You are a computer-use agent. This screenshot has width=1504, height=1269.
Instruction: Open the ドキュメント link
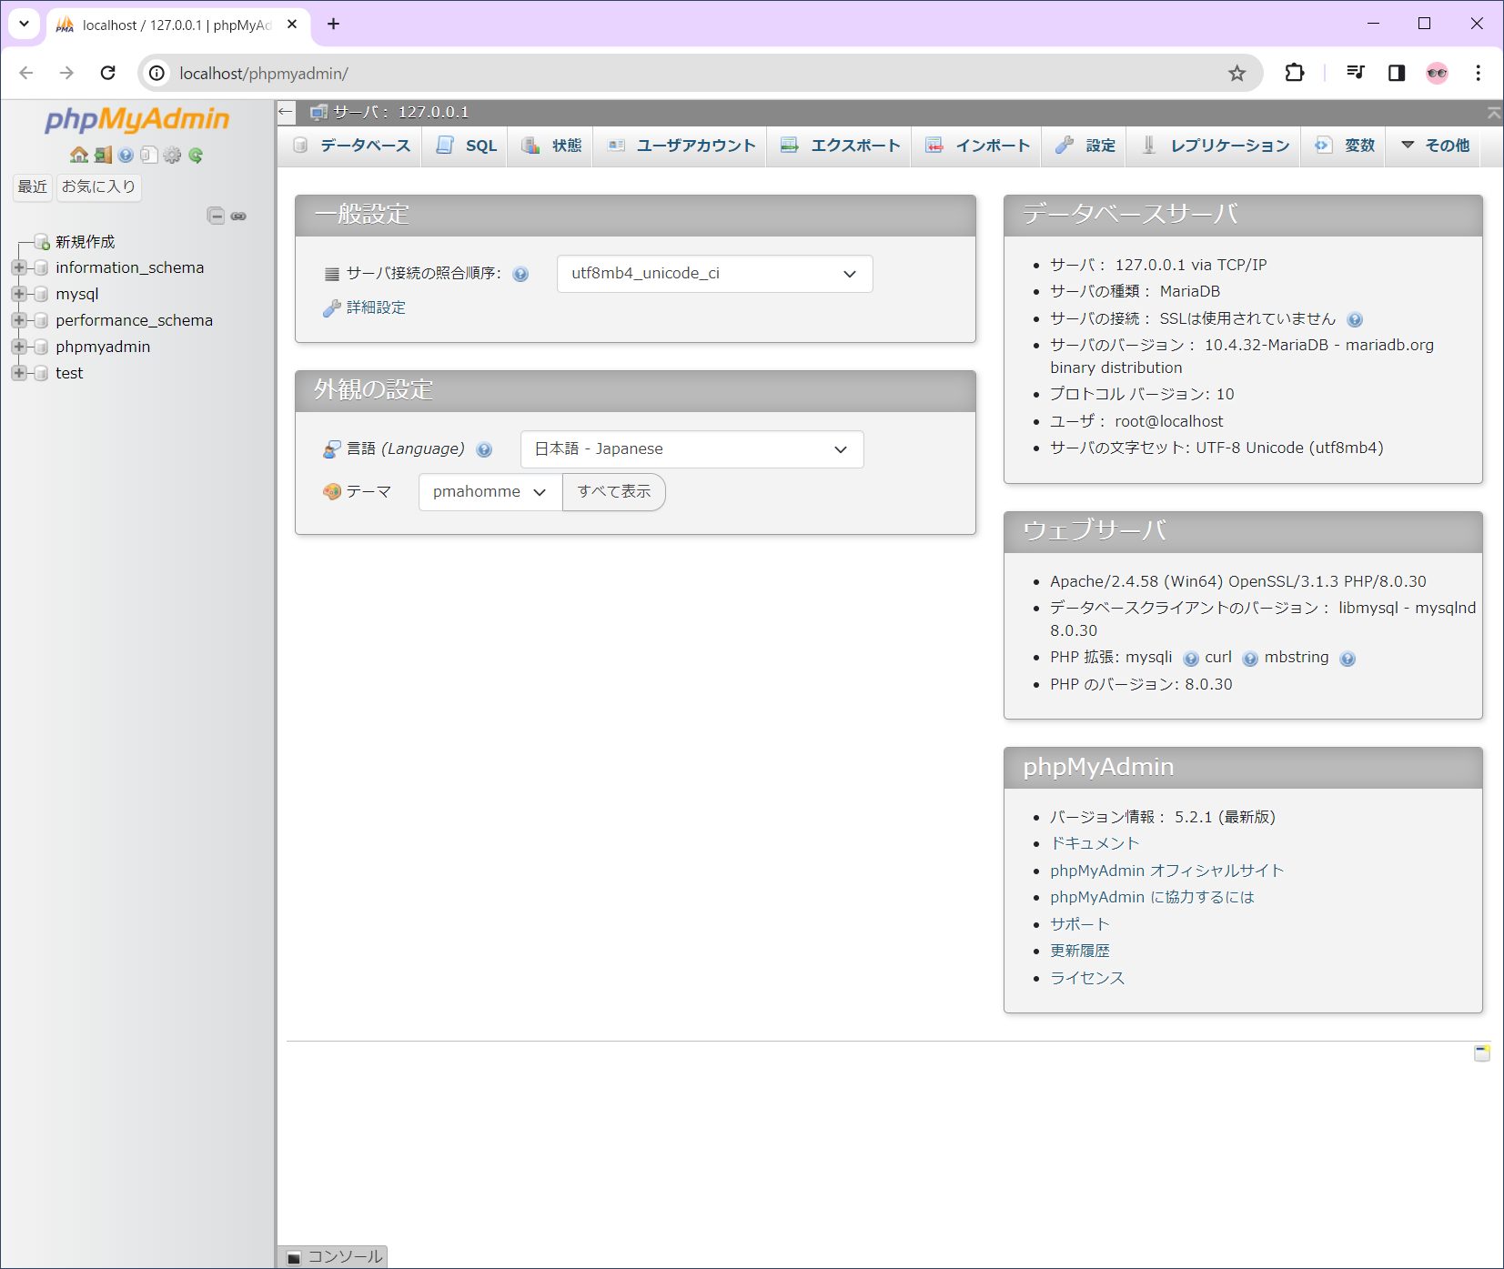point(1095,844)
